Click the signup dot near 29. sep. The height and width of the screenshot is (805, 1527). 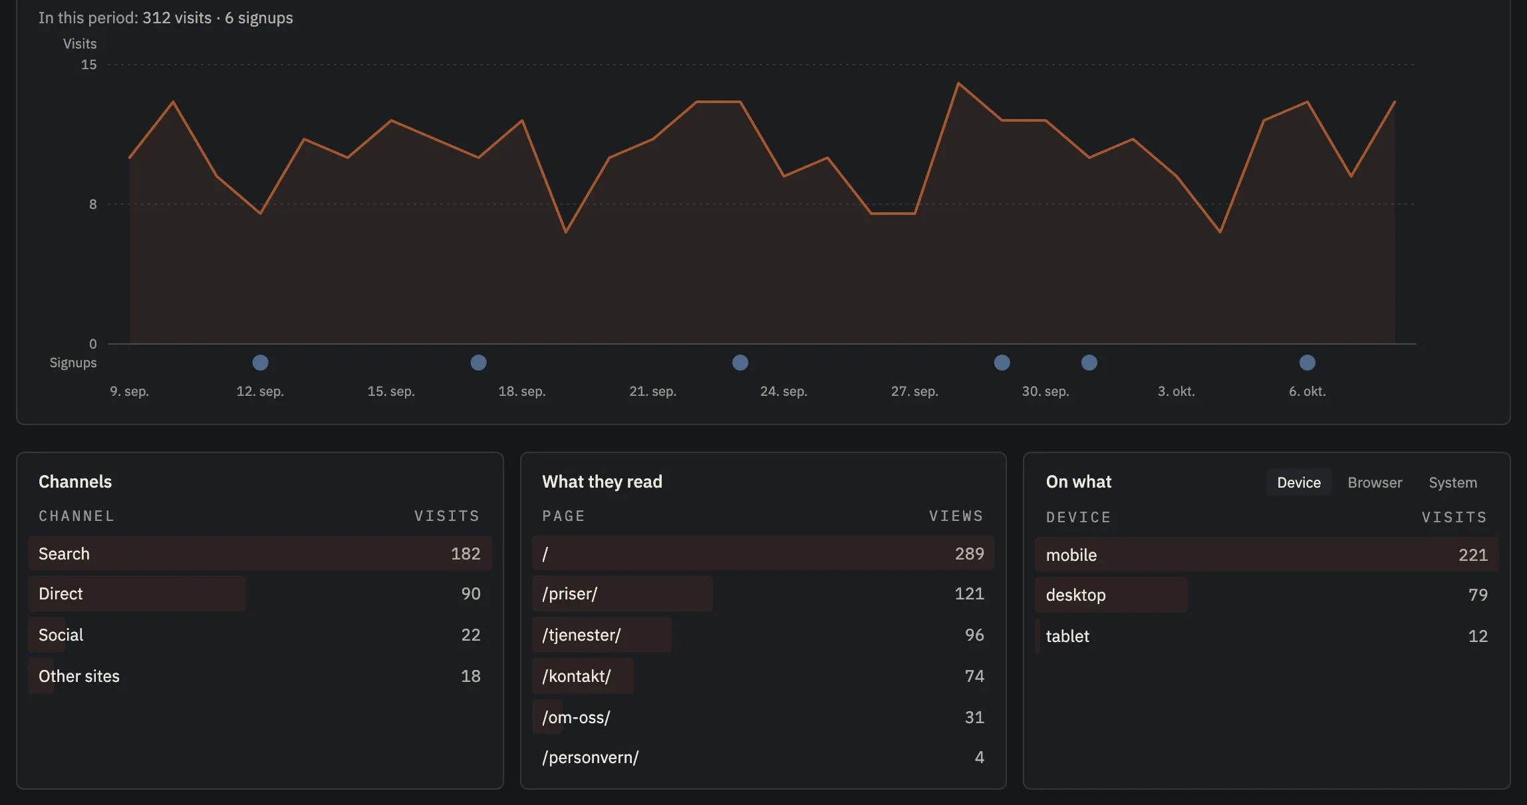pos(1002,363)
